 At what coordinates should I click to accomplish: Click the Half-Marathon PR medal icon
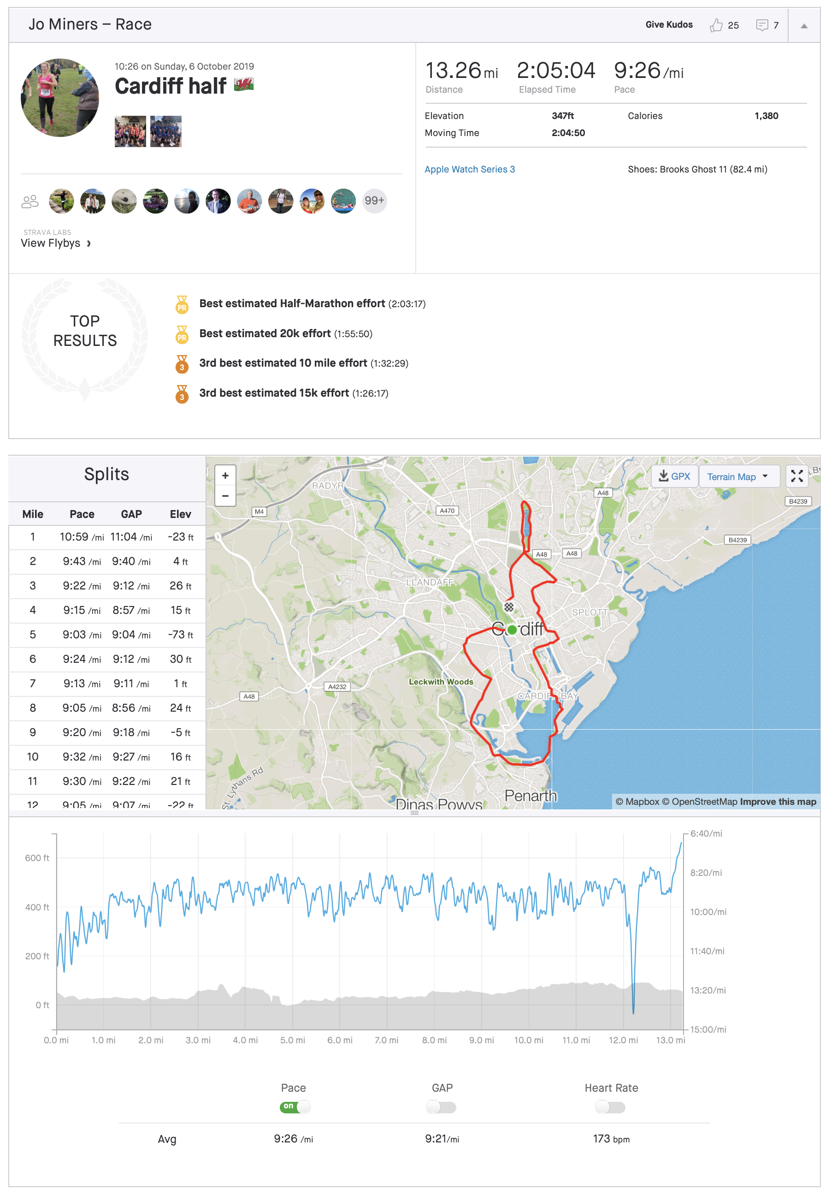point(182,304)
